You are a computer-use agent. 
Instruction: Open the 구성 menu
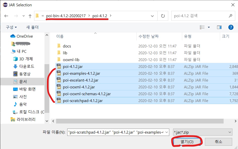tap(11, 27)
